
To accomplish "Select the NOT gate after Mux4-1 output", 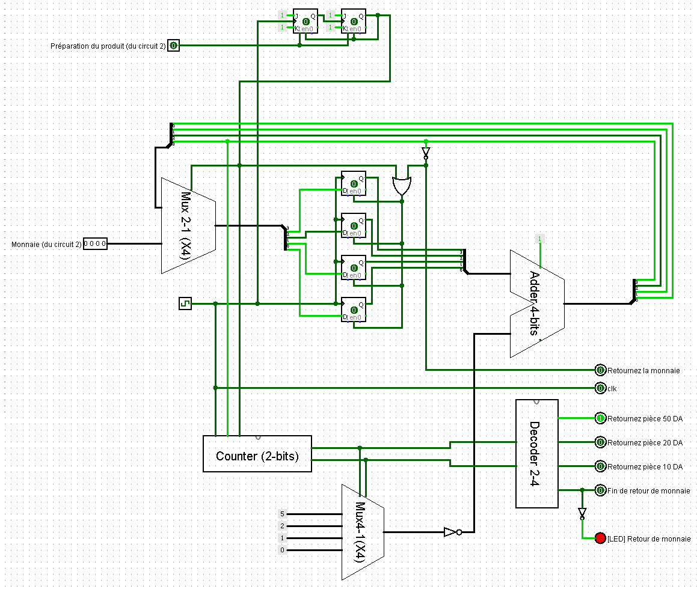I will [x=452, y=532].
